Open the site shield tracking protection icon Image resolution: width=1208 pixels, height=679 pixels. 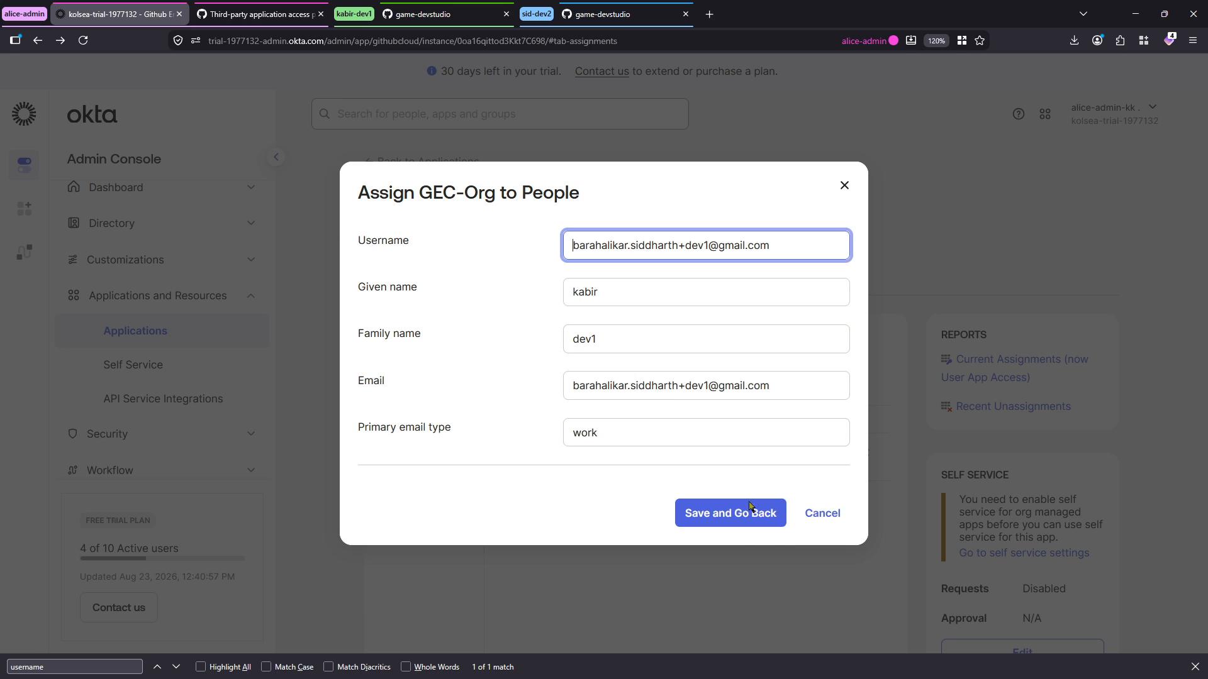tap(178, 40)
